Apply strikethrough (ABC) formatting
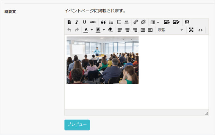The image size is (215, 135). coord(93,22)
